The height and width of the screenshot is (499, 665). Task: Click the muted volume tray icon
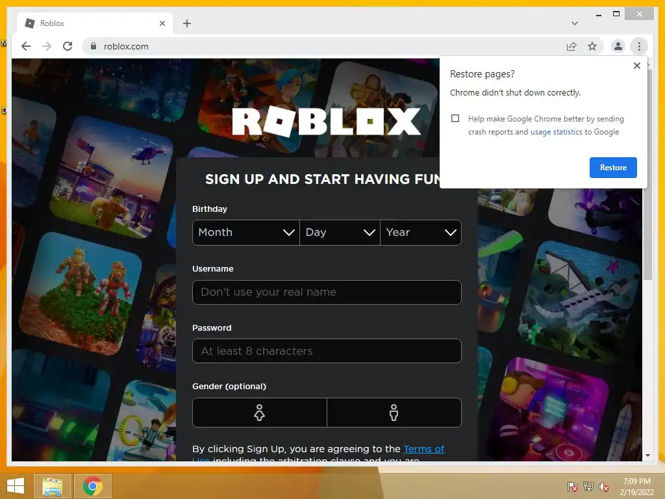coord(603,486)
